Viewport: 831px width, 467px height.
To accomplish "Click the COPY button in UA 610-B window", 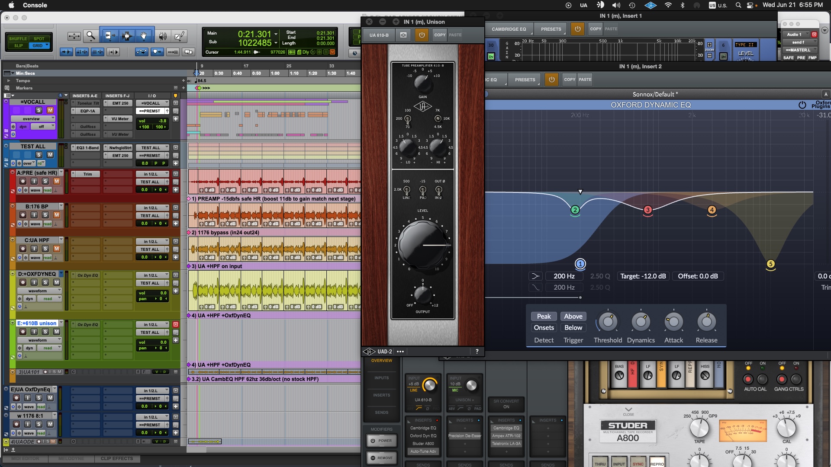I will [440, 35].
